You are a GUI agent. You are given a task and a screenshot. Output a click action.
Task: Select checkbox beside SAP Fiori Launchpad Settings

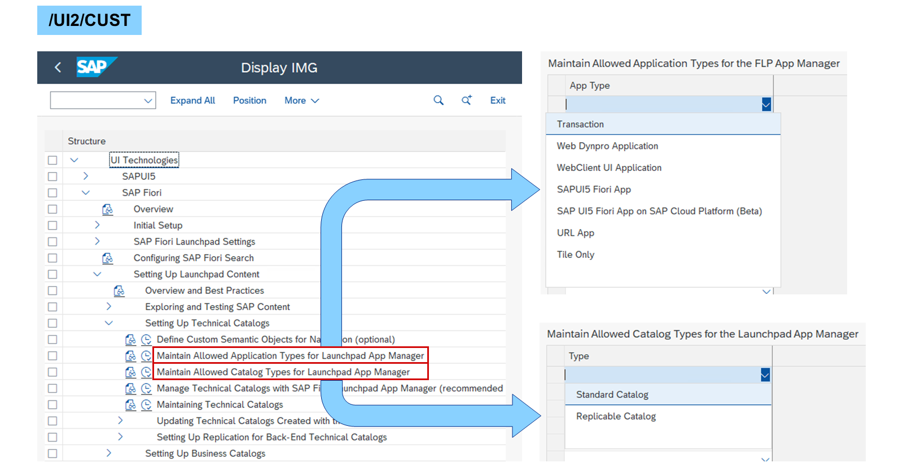(x=52, y=242)
